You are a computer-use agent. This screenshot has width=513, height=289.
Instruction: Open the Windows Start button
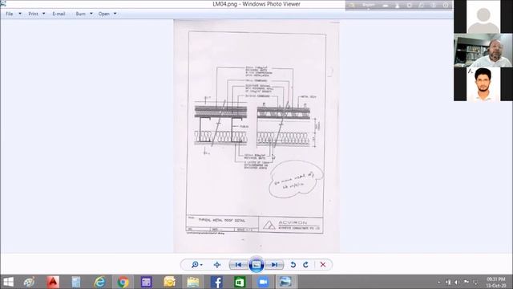coord(8,282)
